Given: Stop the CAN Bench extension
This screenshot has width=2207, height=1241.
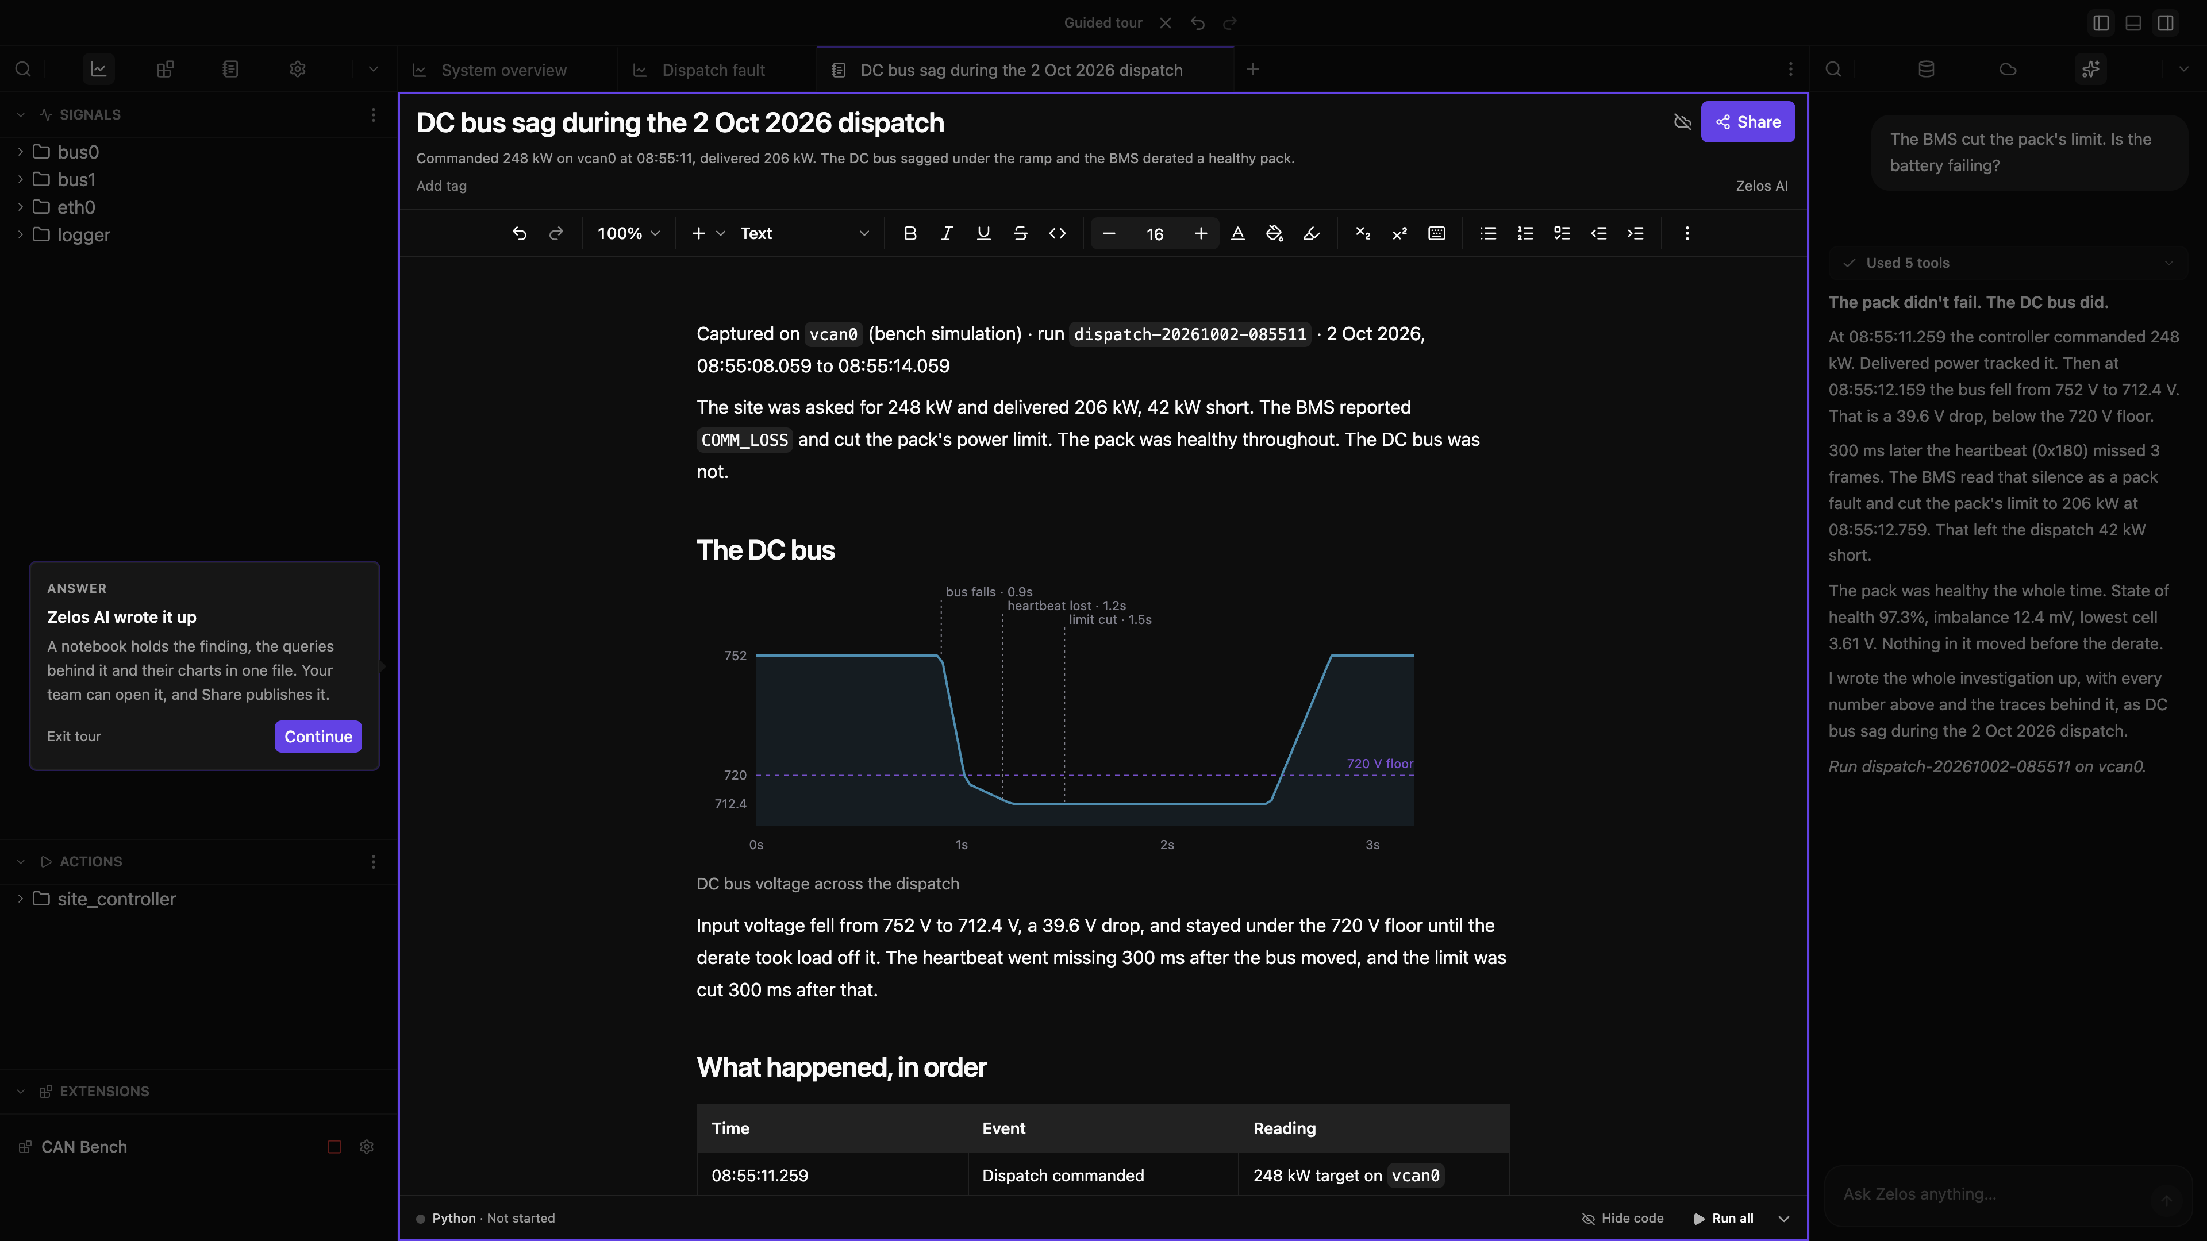Looking at the screenshot, I should 334,1147.
